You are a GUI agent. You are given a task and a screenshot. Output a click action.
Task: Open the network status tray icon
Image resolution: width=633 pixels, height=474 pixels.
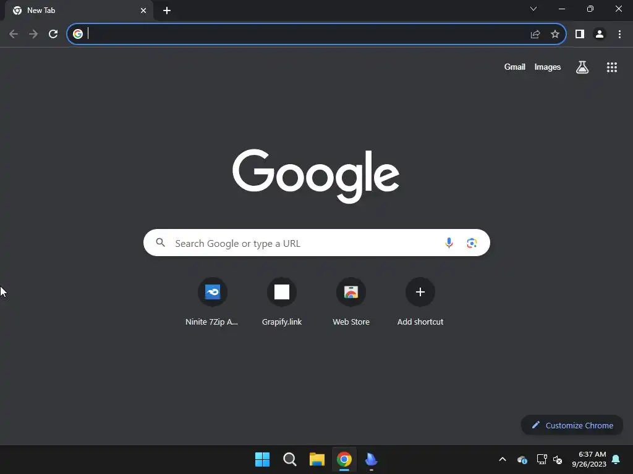tap(542, 459)
